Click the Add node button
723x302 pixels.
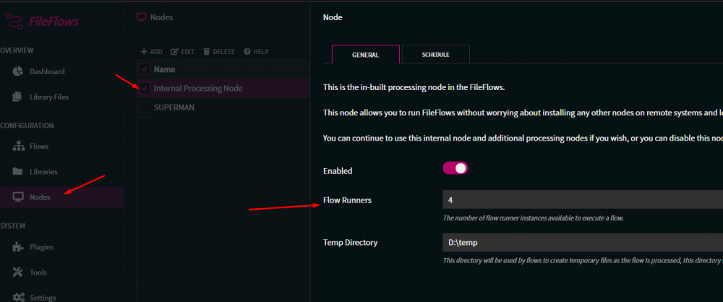click(x=151, y=51)
